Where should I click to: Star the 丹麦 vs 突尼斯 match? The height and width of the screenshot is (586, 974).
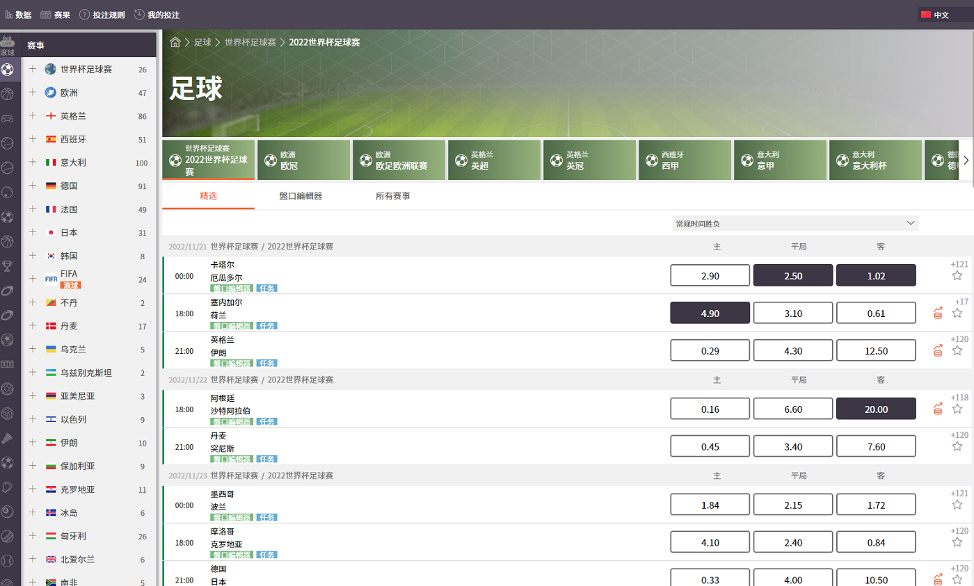pyautogui.click(x=957, y=446)
